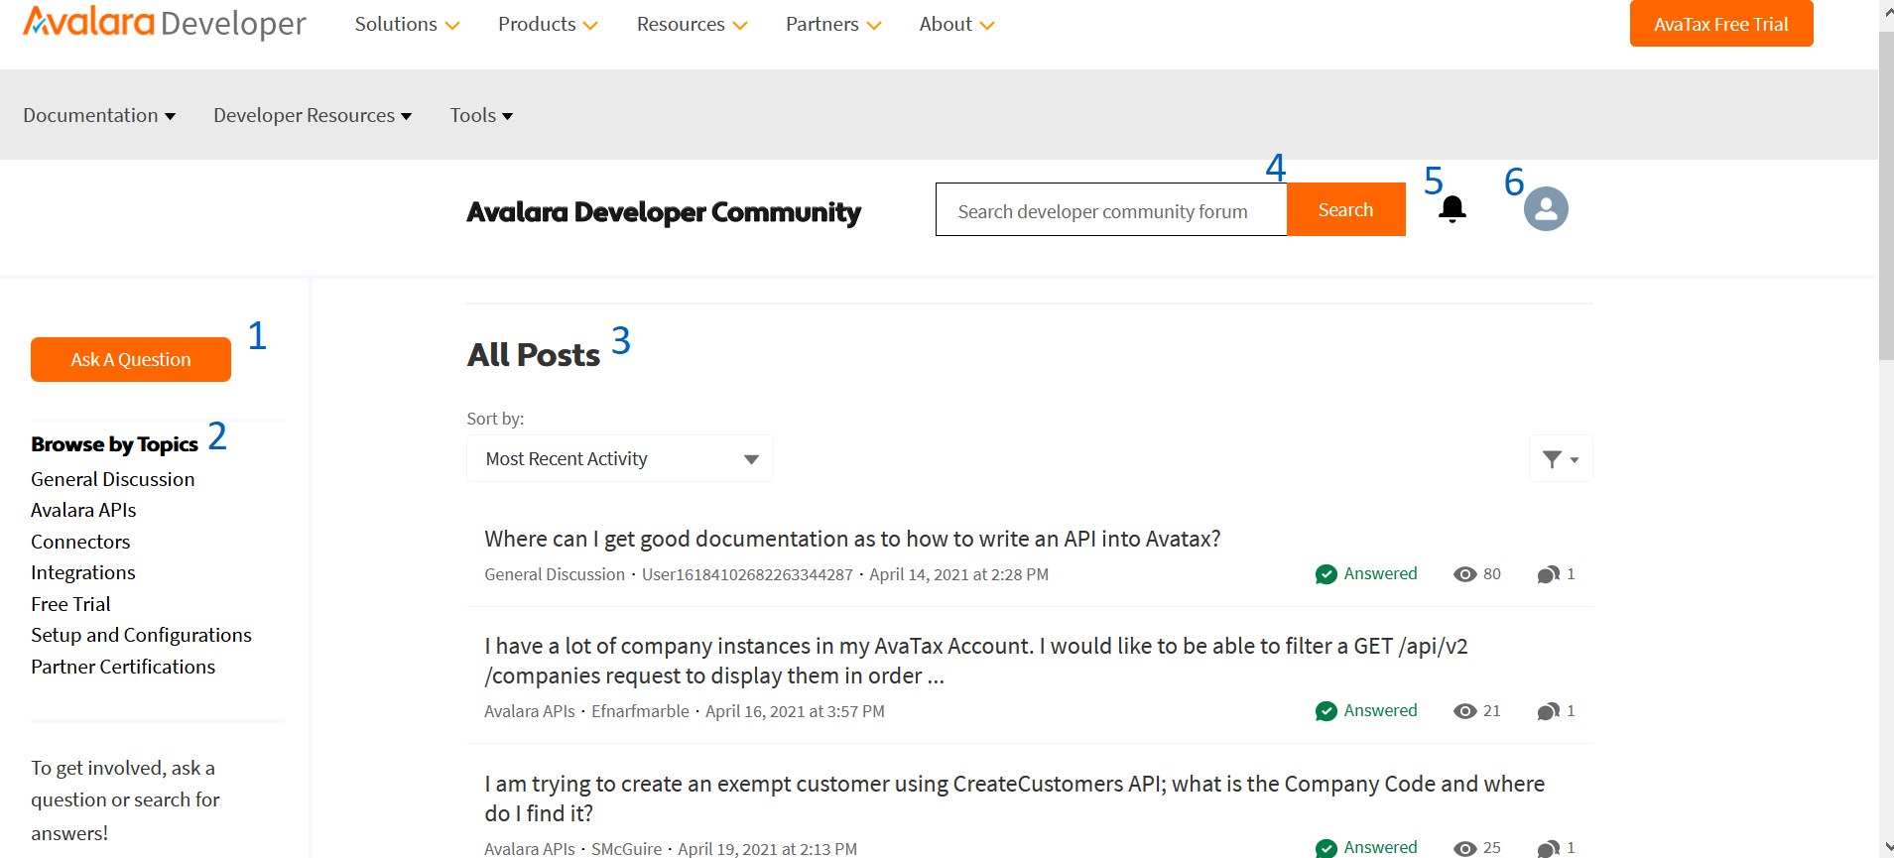Screen dimensions: 1894x858
Task: Click the orange Search button
Action: point(1345,209)
